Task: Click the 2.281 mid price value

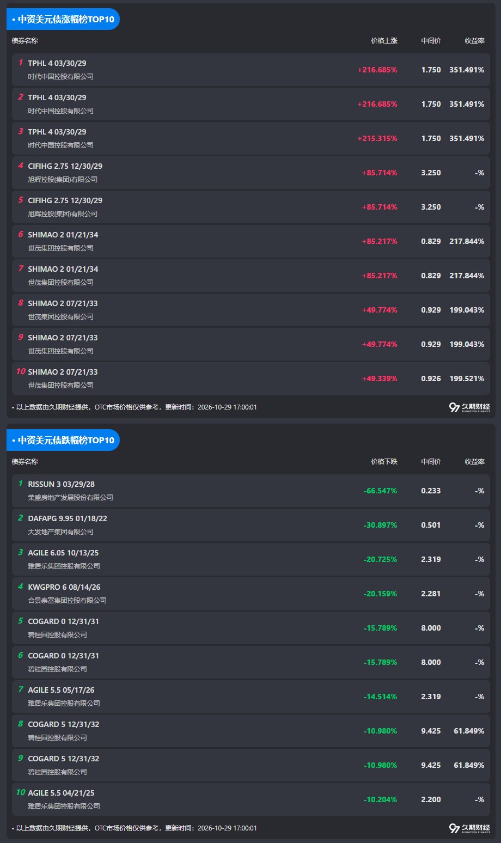Action: point(431,594)
